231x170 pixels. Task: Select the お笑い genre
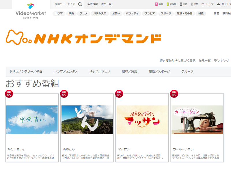pyautogui.click(x=116, y=14)
